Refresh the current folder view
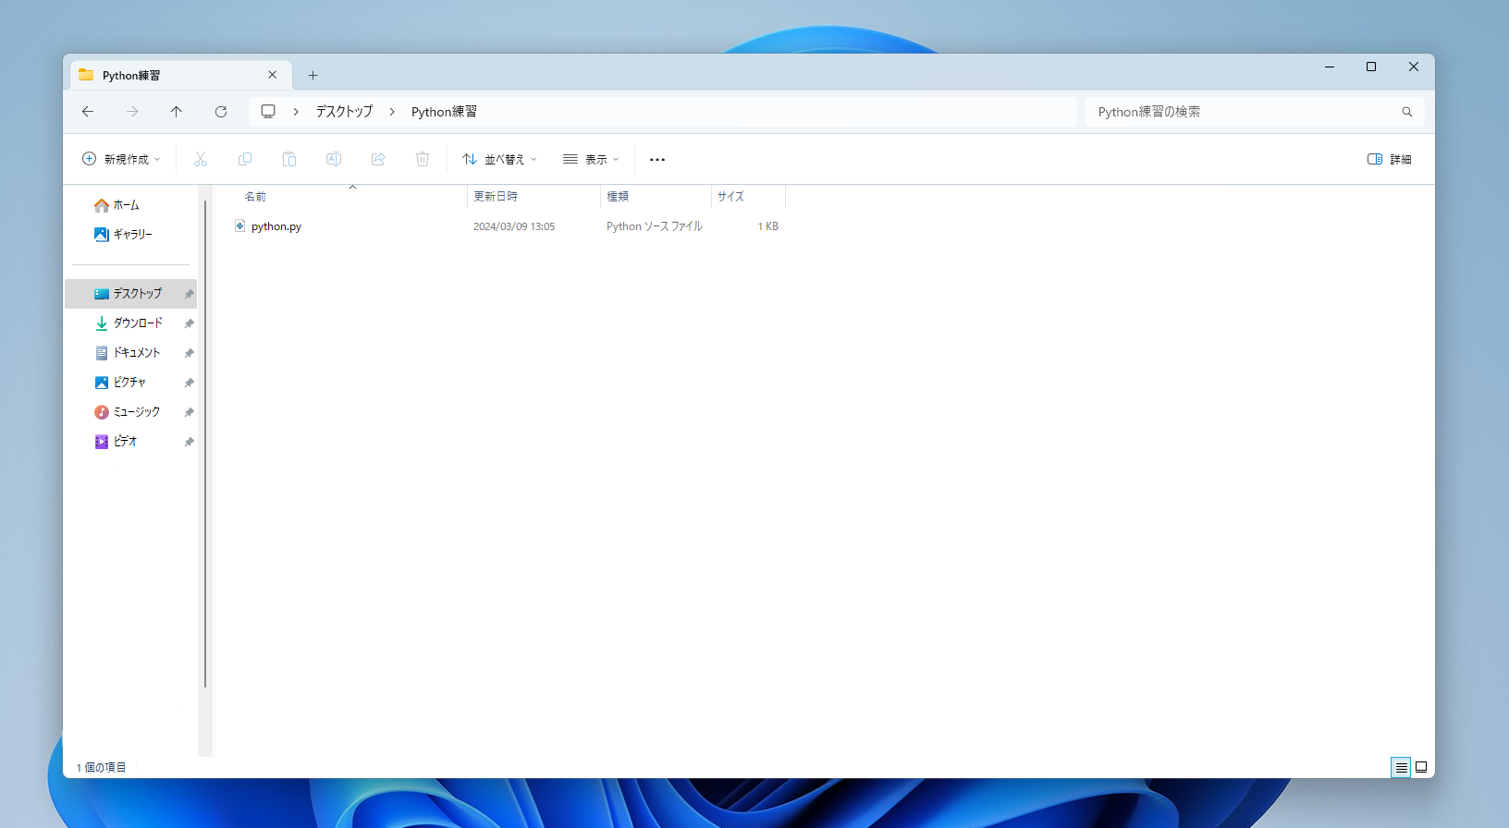This screenshot has height=828, width=1509. pyautogui.click(x=220, y=112)
